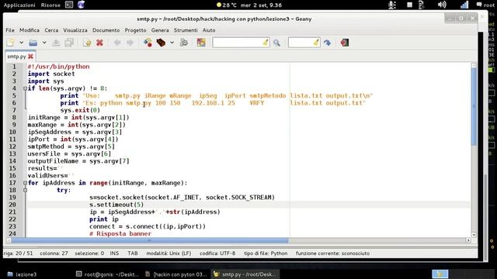Click the 'codifica: UTF-8' status entry

tap(217, 253)
